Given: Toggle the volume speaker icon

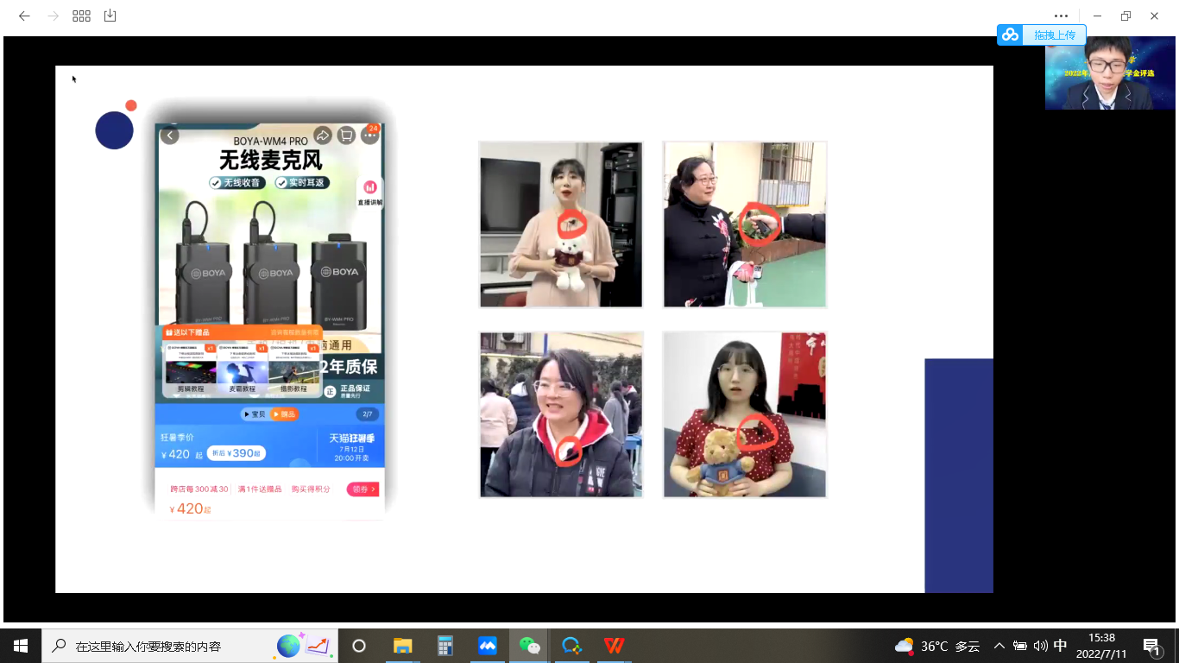Looking at the screenshot, I should pos(1040,646).
